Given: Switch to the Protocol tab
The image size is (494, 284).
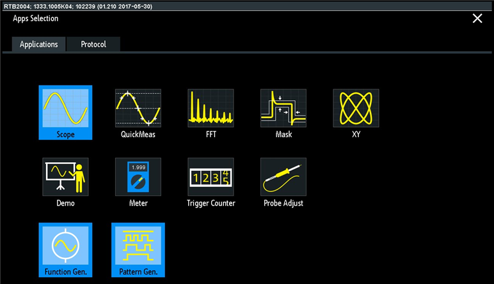Looking at the screenshot, I should coord(93,44).
